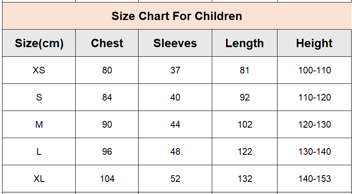This screenshot has height=194, width=352.
Task: Click the Size(cm) column header
Action: click(x=39, y=43)
